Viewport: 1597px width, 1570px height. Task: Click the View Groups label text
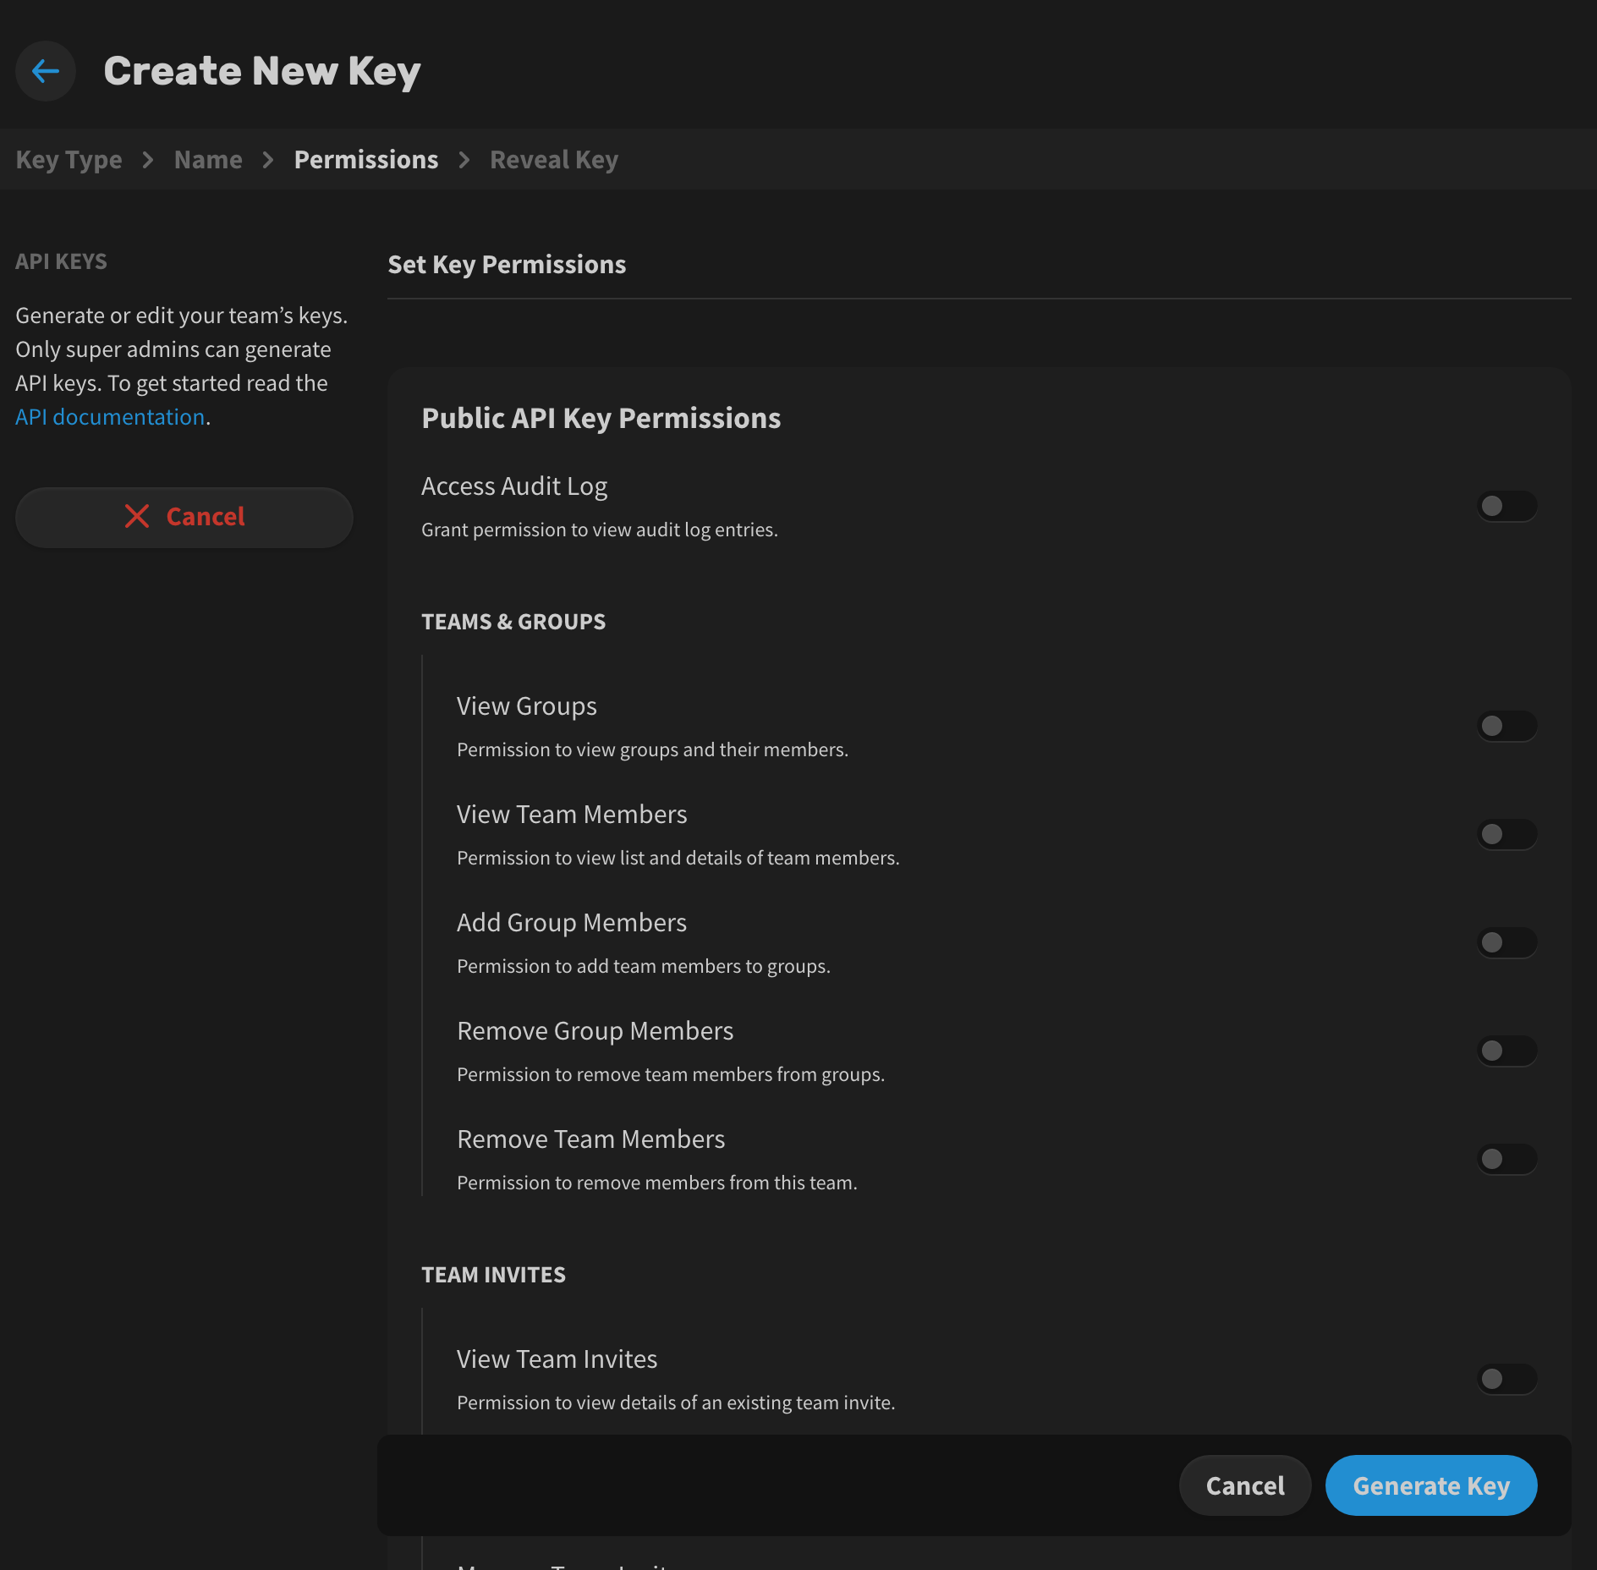coord(526,706)
